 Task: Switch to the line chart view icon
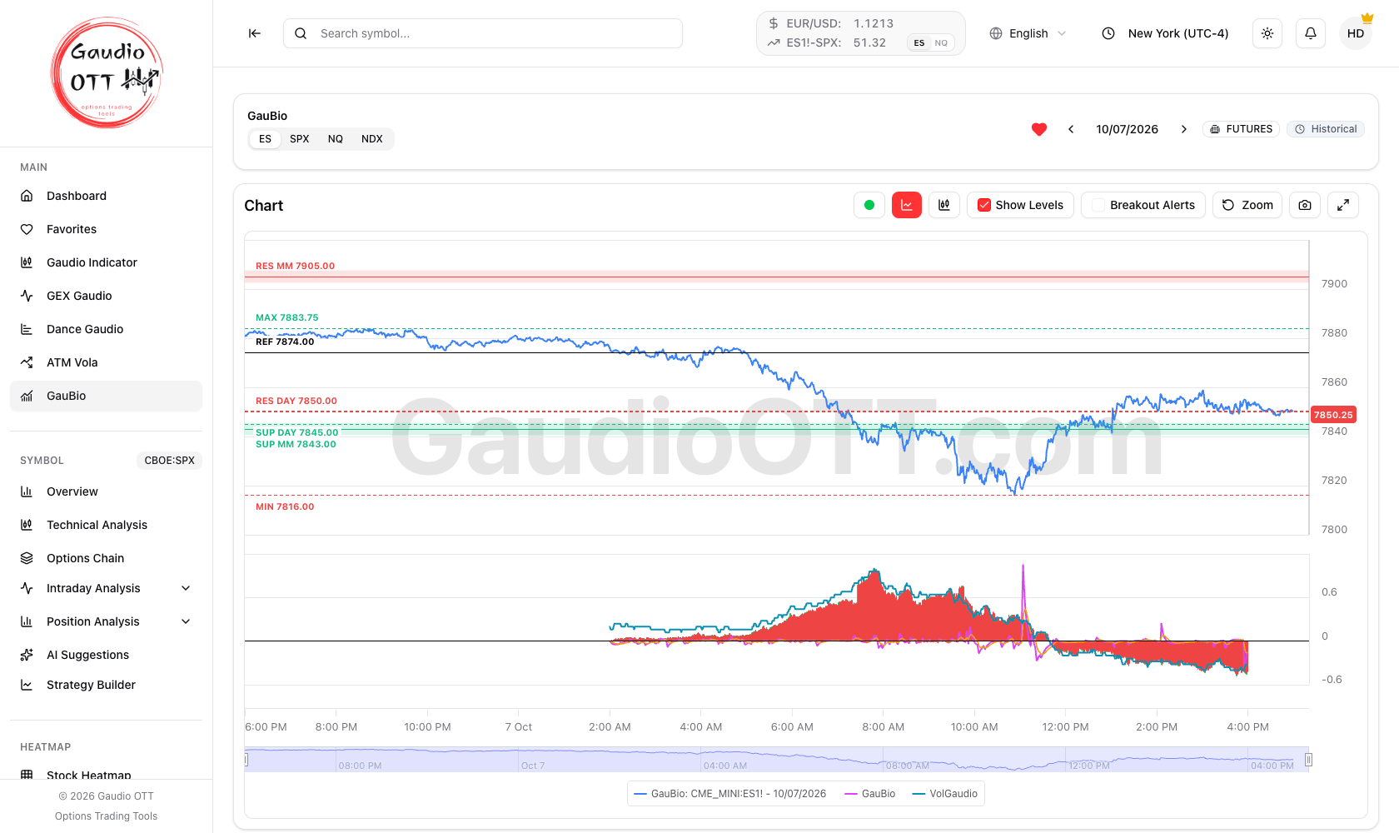[907, 205]
